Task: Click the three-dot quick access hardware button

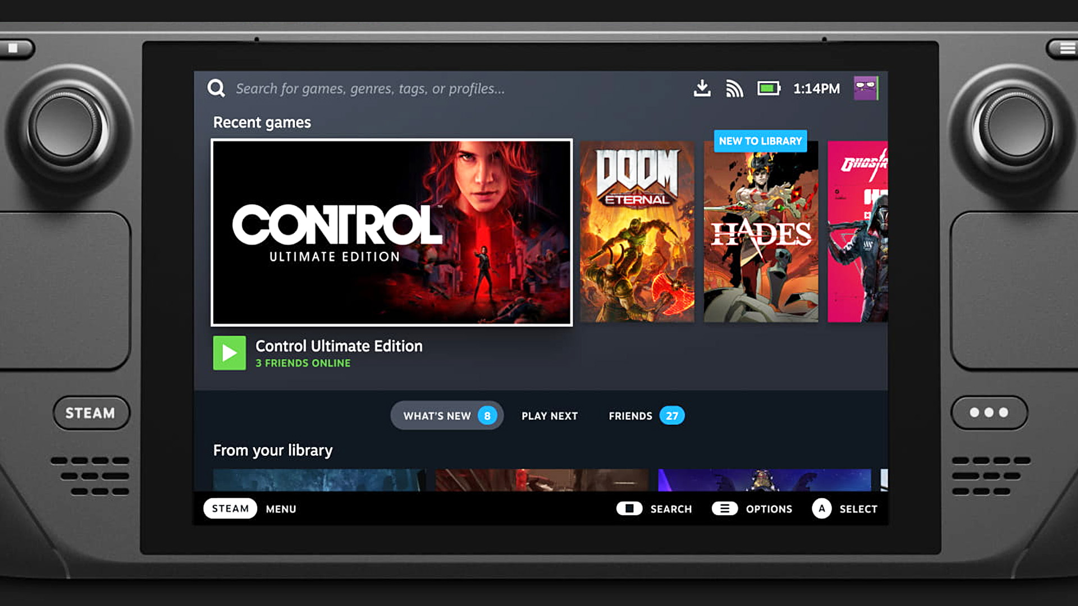Action: coord(989,413)
